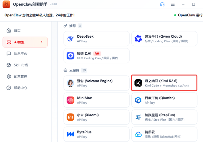203x142 pixels.
Task: Click 'Kimi Code + Moonshot (.ai/.cn)' subtitle
Action: point(166,86)
